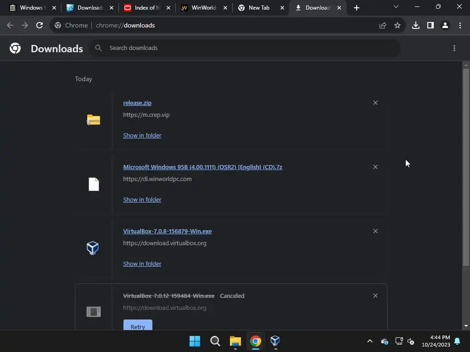Reload the downloads page
This screenshot has height=352, width=470.
point(39,26)
